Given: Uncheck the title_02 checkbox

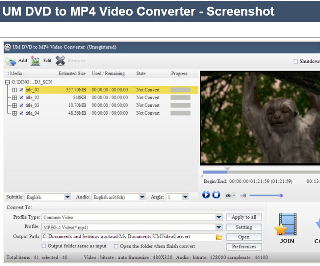Looking at the screenshot, I should pos(21,97).
